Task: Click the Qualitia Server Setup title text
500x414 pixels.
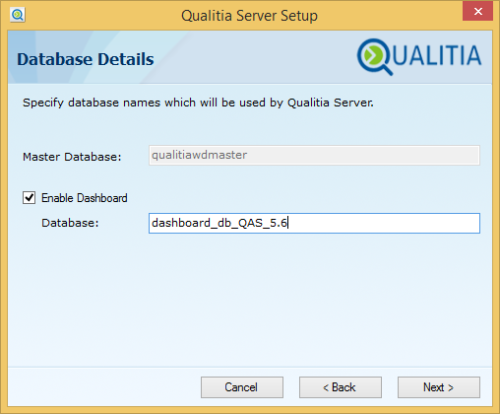Action: (x=249, y=16)
